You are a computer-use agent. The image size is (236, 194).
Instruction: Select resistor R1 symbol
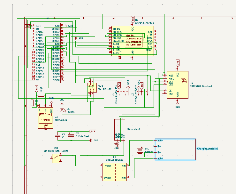tap(41, 95)
